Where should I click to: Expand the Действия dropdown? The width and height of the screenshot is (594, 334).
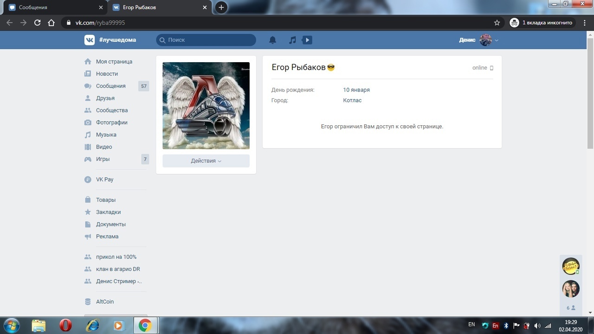(206, 161)
